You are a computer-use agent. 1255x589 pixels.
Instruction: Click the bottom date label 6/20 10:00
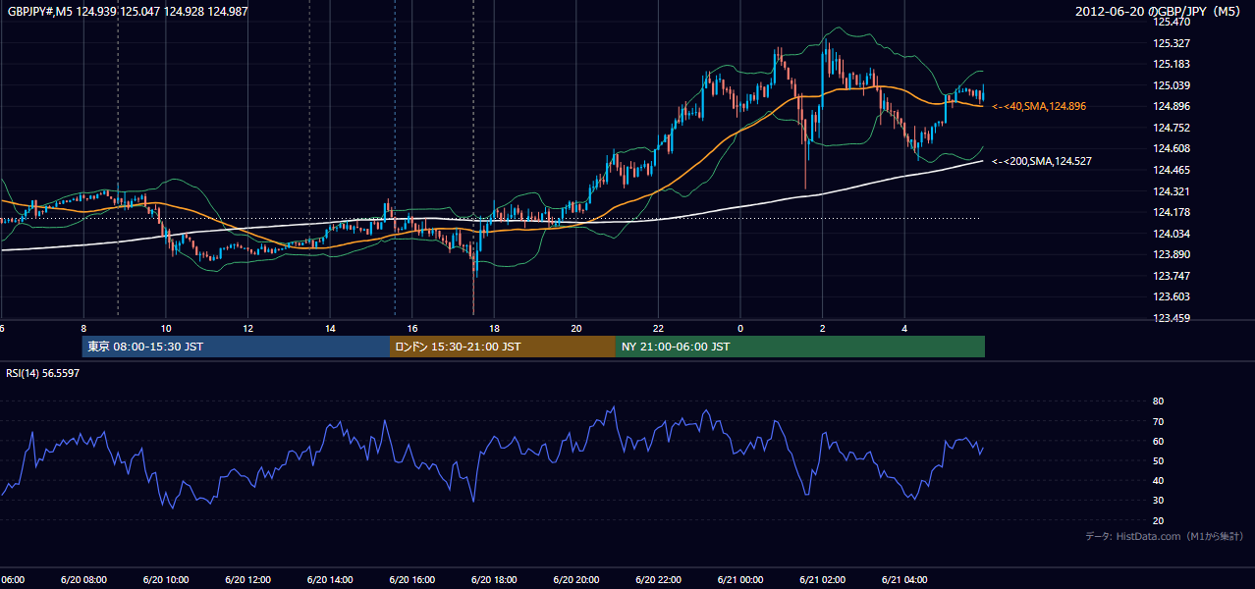(166, 580)
